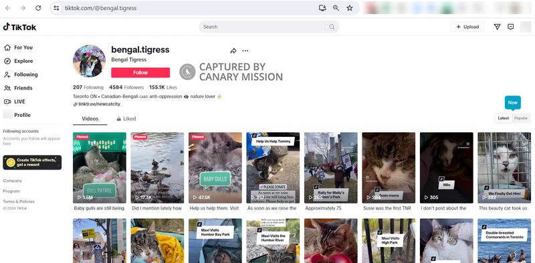Open the Susie mama video
Screen dimensions: 535x263
point(389,168)
